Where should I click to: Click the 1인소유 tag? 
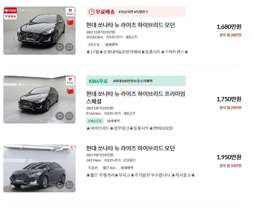coord(94,45)
